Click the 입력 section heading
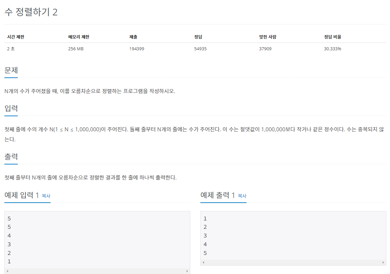Screen dimensions: 390x274 point(10,109)
